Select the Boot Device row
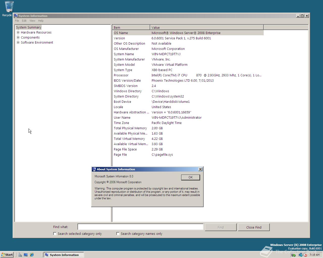Viewport: 323px width, 258px height. [x=188, y=102]
